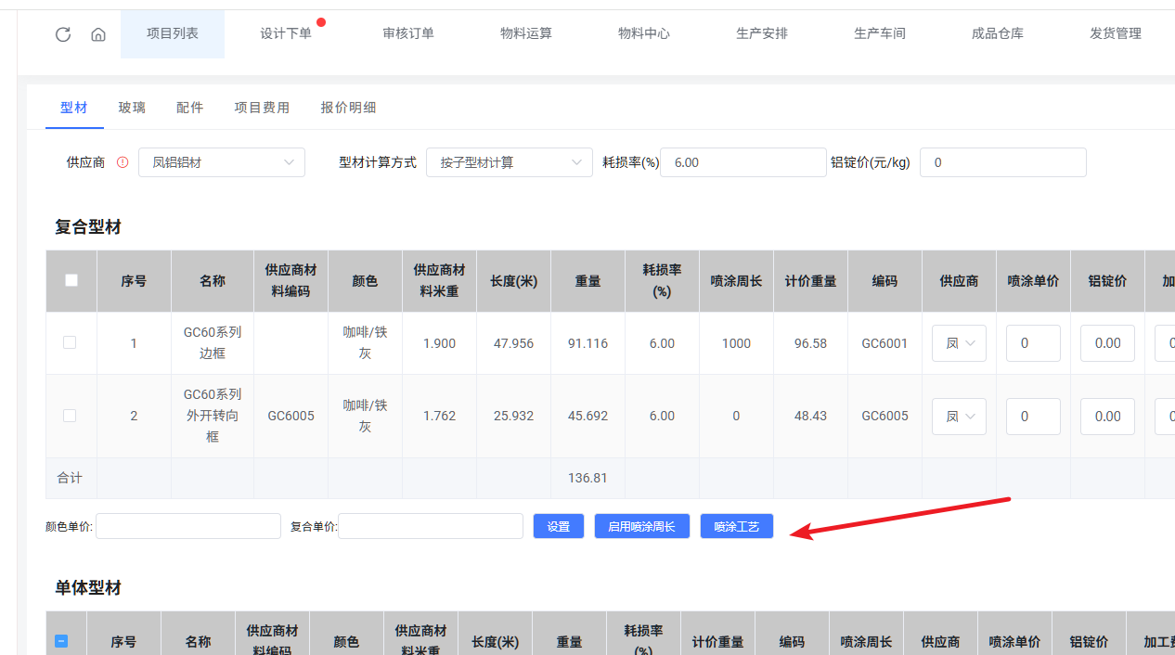Click the 设置 button
The width and height of the screenshot is (1175, 655).
[559, 526]
